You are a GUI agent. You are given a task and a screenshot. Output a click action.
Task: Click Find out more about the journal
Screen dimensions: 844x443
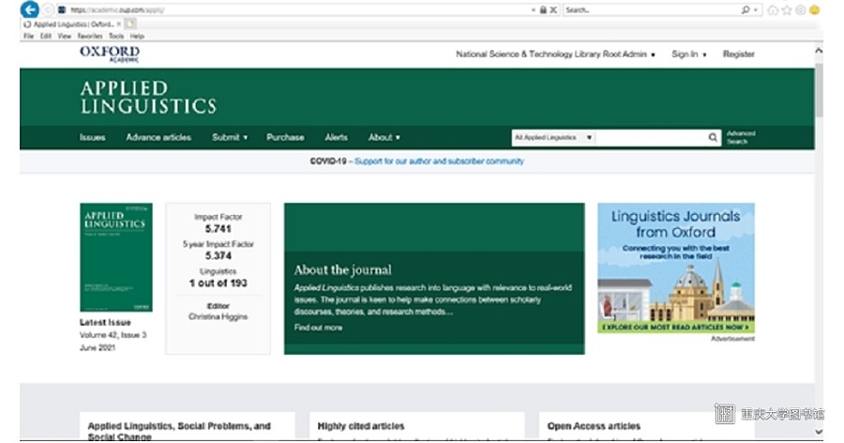[318, 328]
